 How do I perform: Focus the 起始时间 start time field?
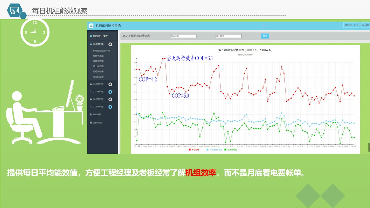(x=183, y=36)
